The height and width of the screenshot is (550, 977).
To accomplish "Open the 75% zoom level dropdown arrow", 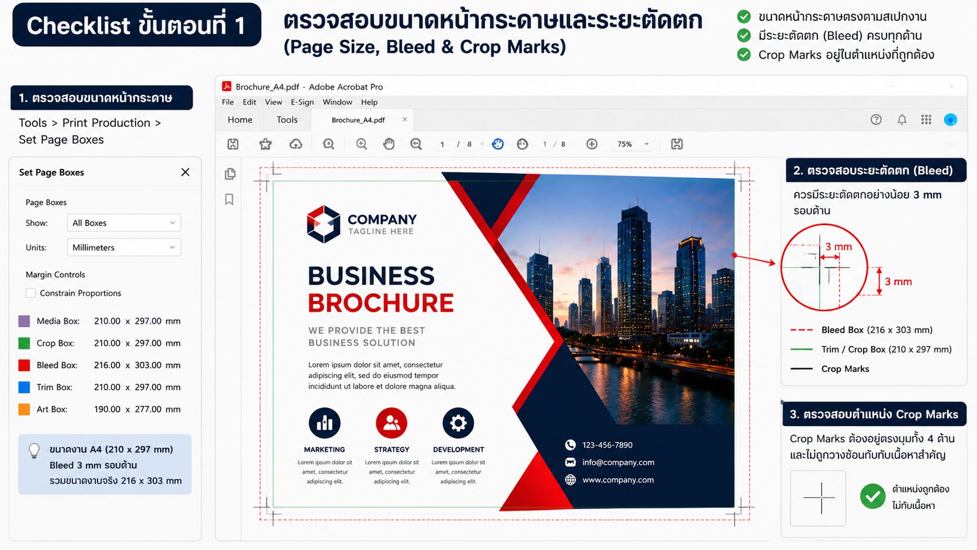I will pyautogui.click(x=646, y=144).
